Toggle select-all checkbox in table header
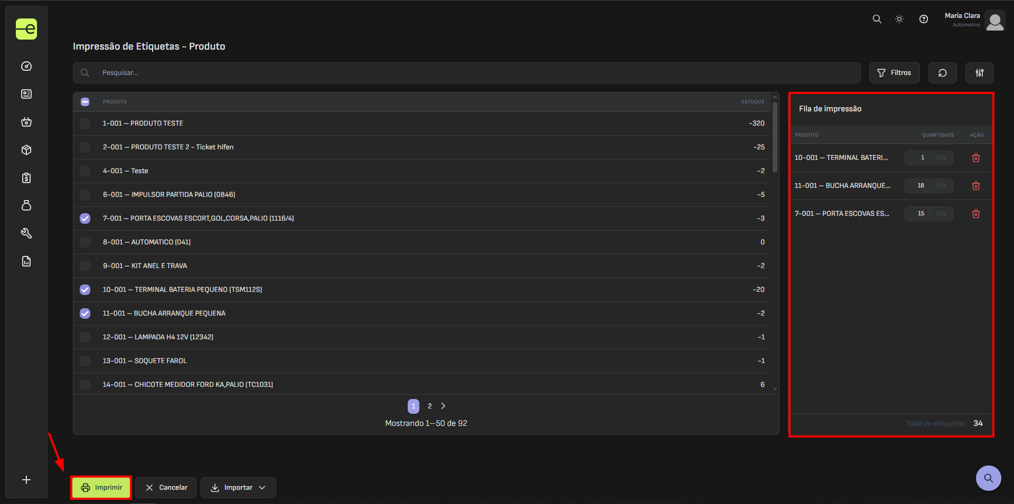 [85, 102]
